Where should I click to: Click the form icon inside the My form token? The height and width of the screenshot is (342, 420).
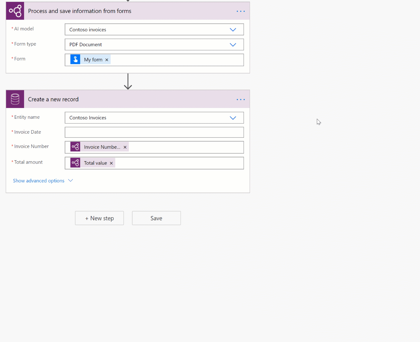coord(75,59)
